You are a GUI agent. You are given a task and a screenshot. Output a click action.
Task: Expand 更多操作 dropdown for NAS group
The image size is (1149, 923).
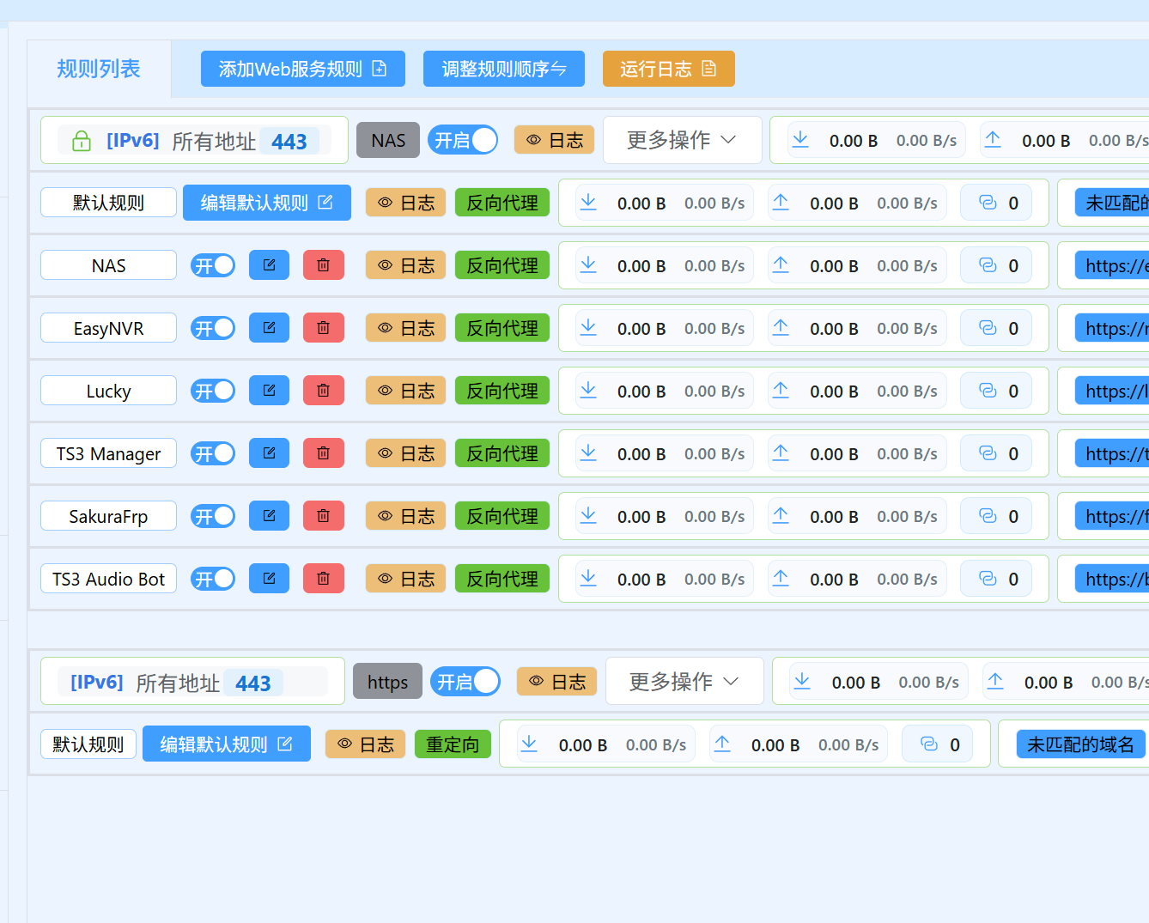[x=683, y=140]
